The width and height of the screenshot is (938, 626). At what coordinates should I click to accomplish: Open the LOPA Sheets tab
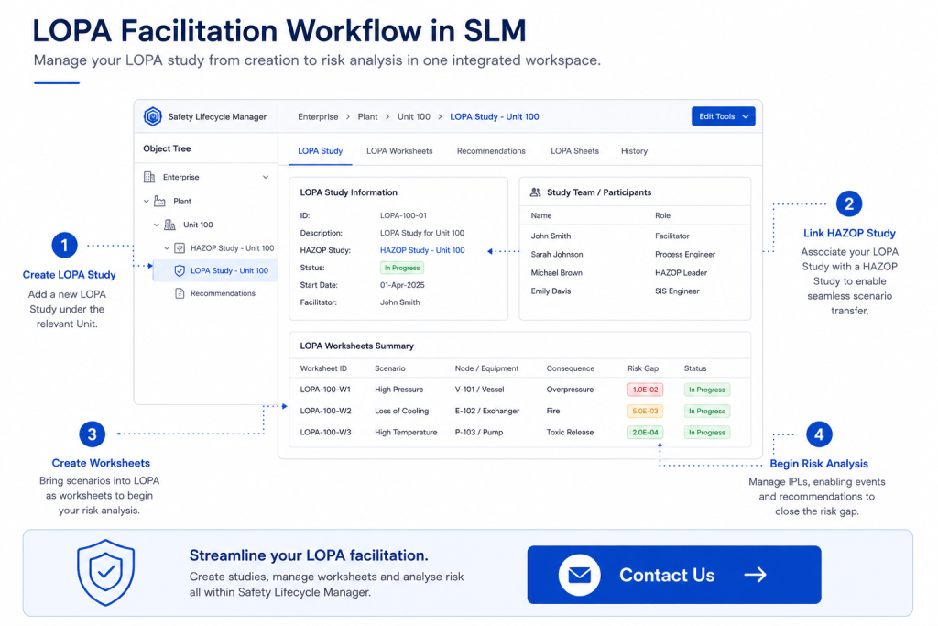[x=574, y=151]
